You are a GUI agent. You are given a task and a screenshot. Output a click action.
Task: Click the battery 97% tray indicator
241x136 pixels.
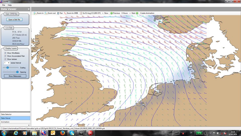(200, 133)
